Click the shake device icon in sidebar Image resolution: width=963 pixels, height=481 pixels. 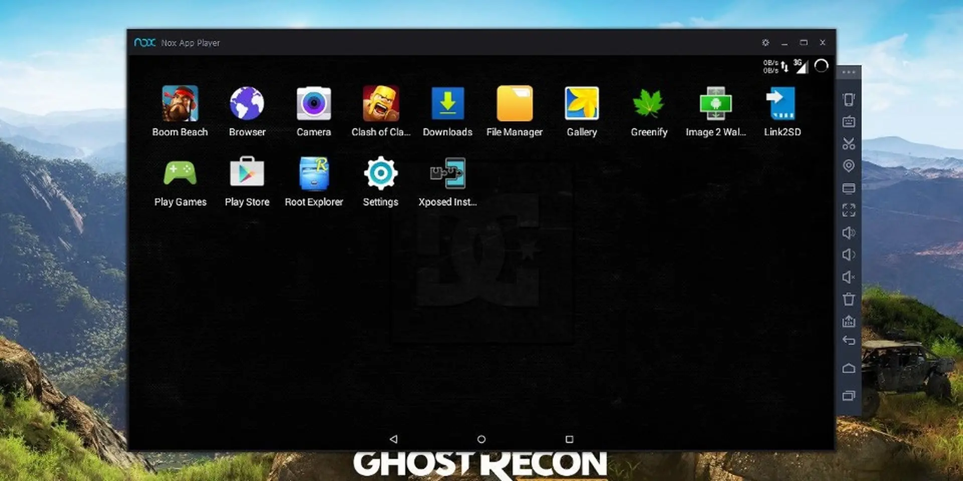[849, 99]
